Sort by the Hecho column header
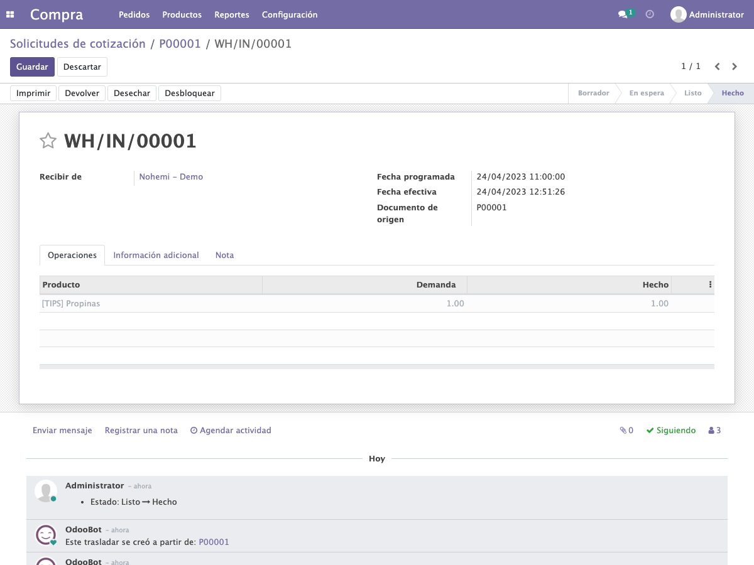754x565 pixels. pyautogui.click(x=569, y=285)
